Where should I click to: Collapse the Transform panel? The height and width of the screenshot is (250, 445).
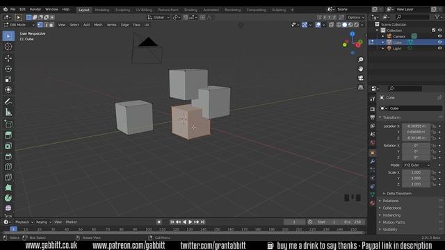[x=391, y=117]
